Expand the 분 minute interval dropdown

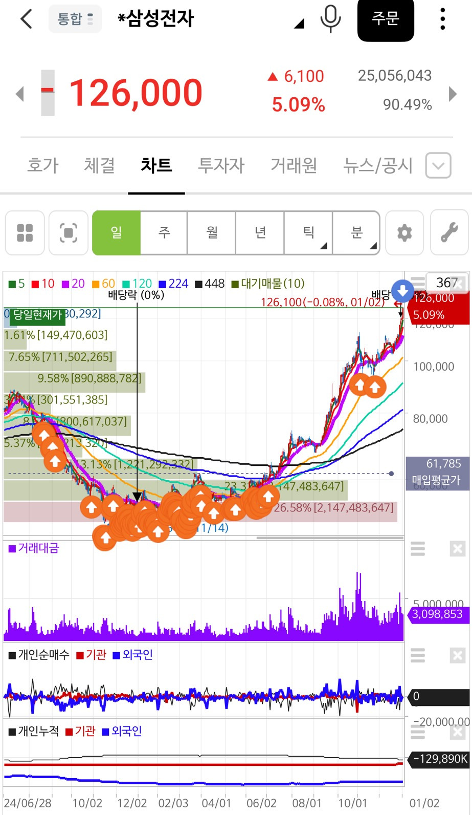tap(356, 232)
